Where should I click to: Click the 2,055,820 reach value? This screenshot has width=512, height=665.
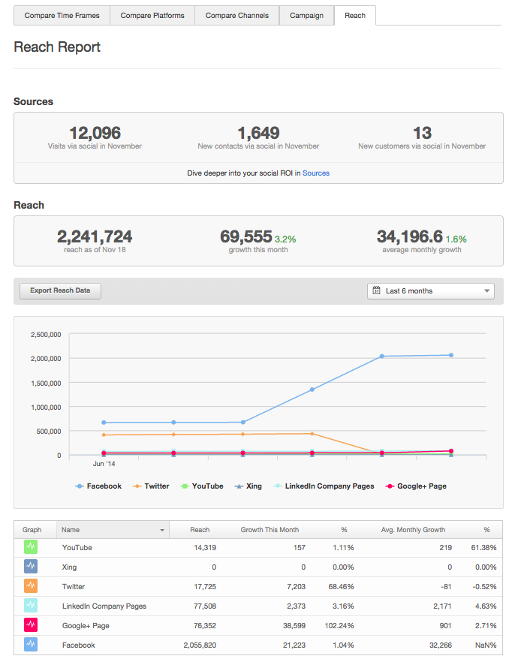point(200,645)
